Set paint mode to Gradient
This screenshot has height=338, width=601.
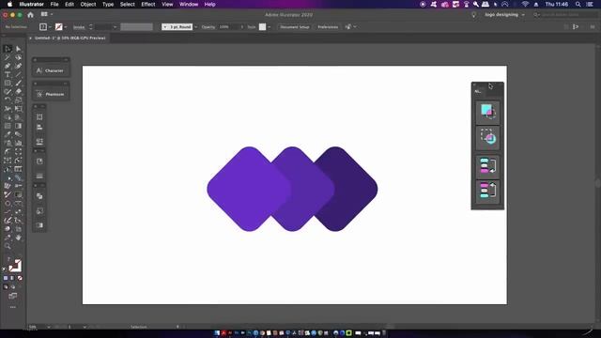click(12, 278)
